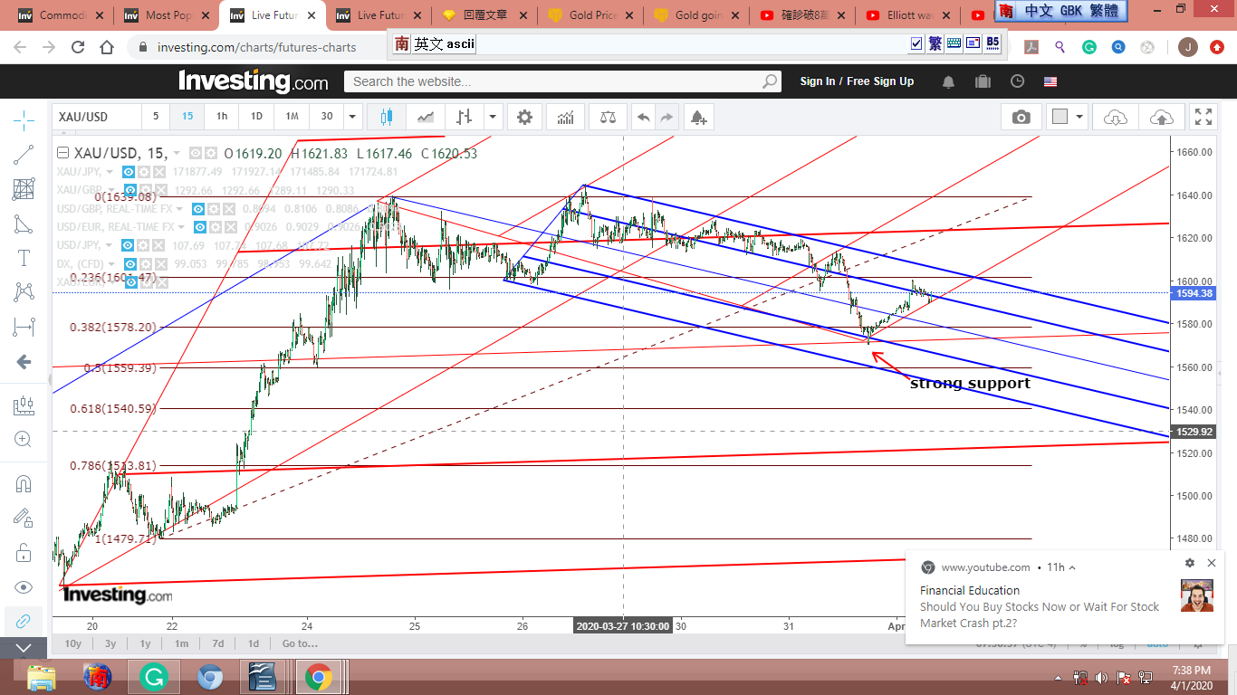The width and height of the screenshot is (1237, 695).
Task: Click the indicators button in toolbar
Action: [565, 117]
